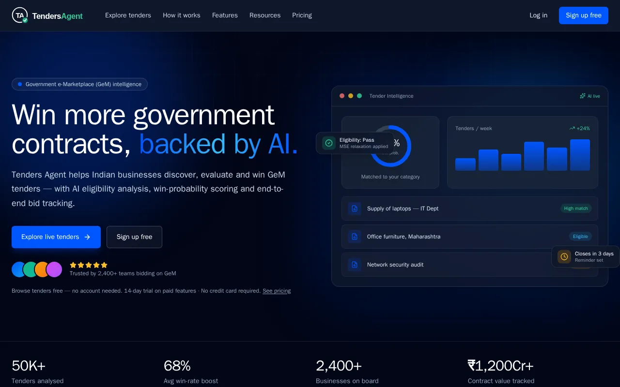Click the purple avatar circle
This screenshot has height=387, width=620.
[x=54, y=269]
